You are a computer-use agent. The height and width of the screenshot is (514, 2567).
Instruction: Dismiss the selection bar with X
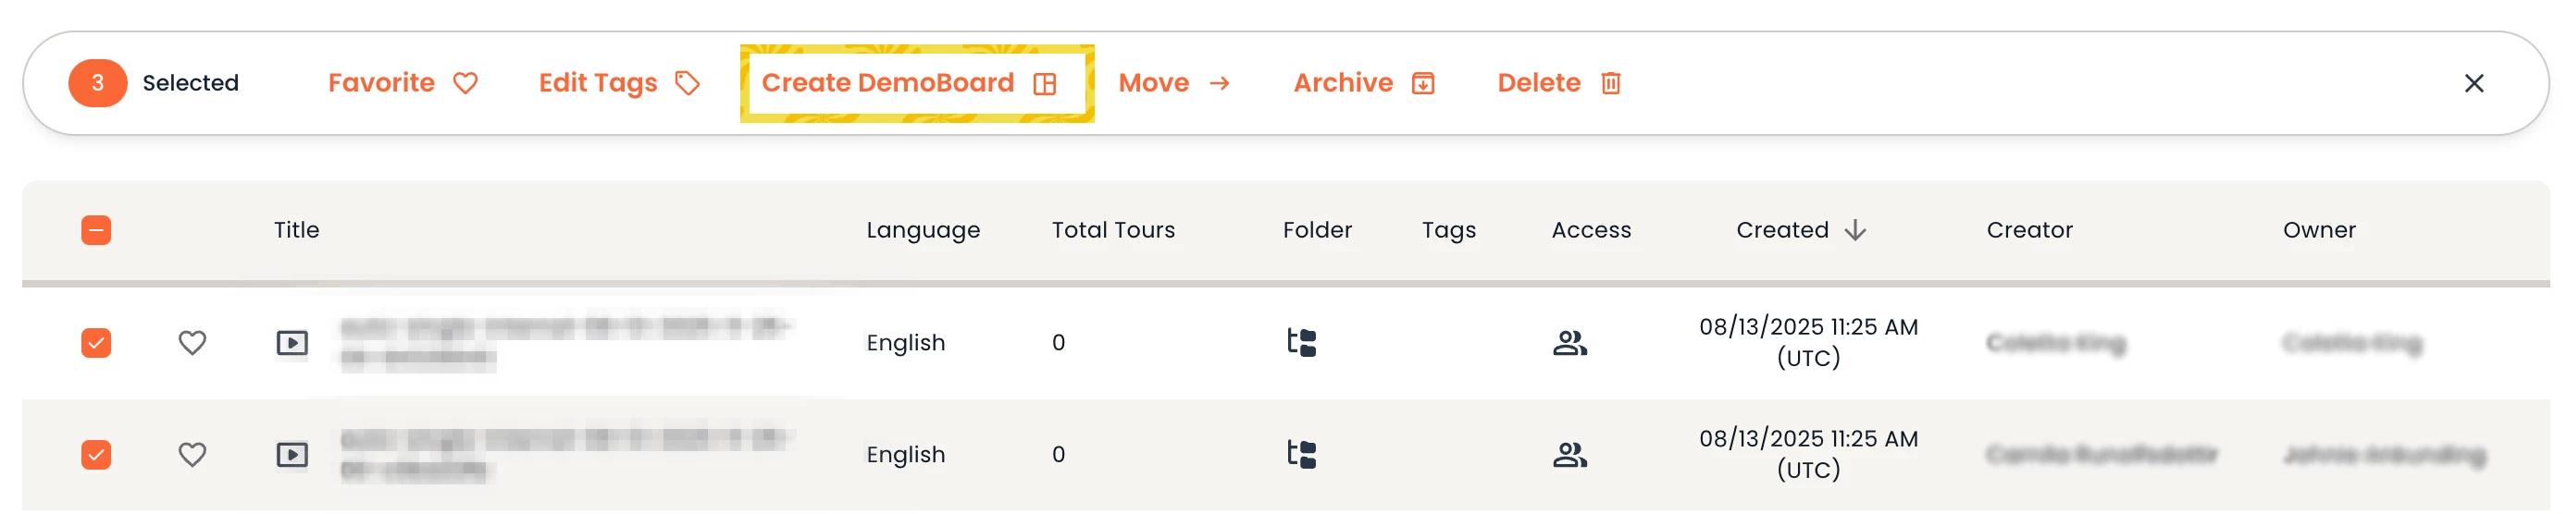(2473, 84)
